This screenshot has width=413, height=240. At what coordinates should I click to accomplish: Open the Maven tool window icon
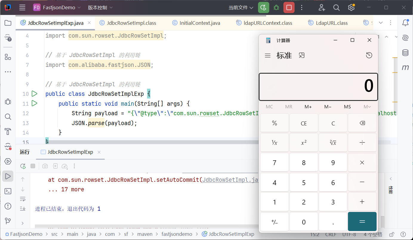point(405,68)
